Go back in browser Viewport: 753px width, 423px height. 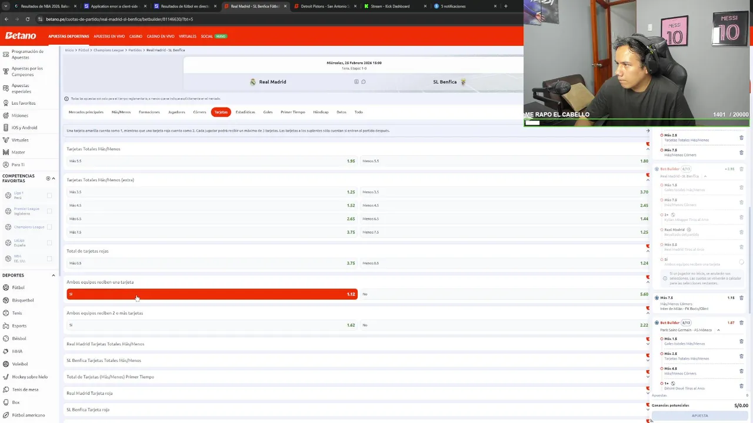[6, 19]
